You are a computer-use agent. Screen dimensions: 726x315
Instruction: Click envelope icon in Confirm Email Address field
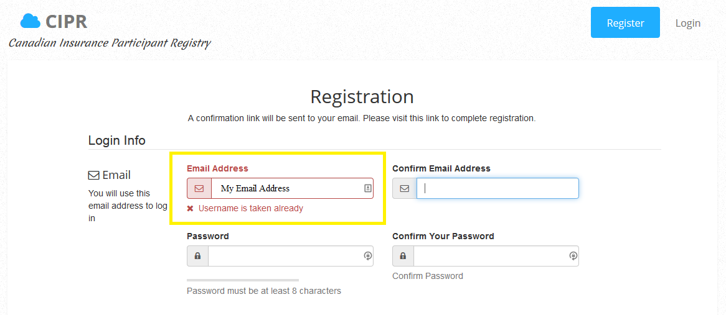click(405, 188)
